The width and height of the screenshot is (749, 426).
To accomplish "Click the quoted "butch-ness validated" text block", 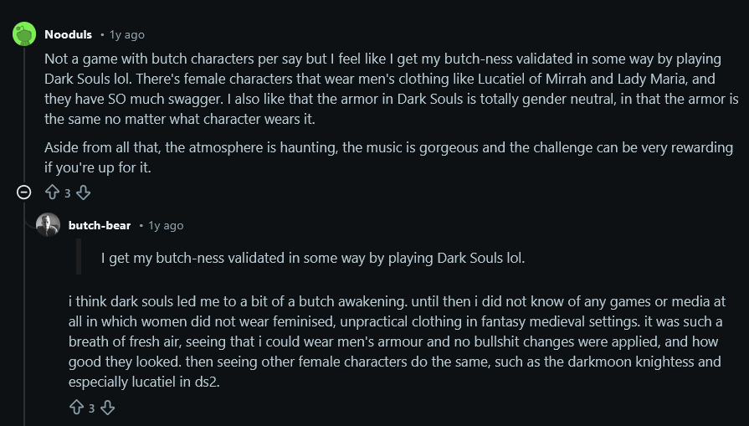I will pos(312,258).
